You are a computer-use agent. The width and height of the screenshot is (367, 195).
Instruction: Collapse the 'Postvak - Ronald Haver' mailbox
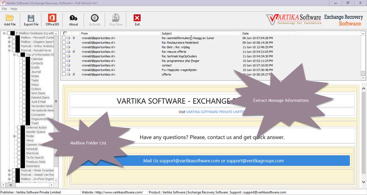[x=9, y=50]
